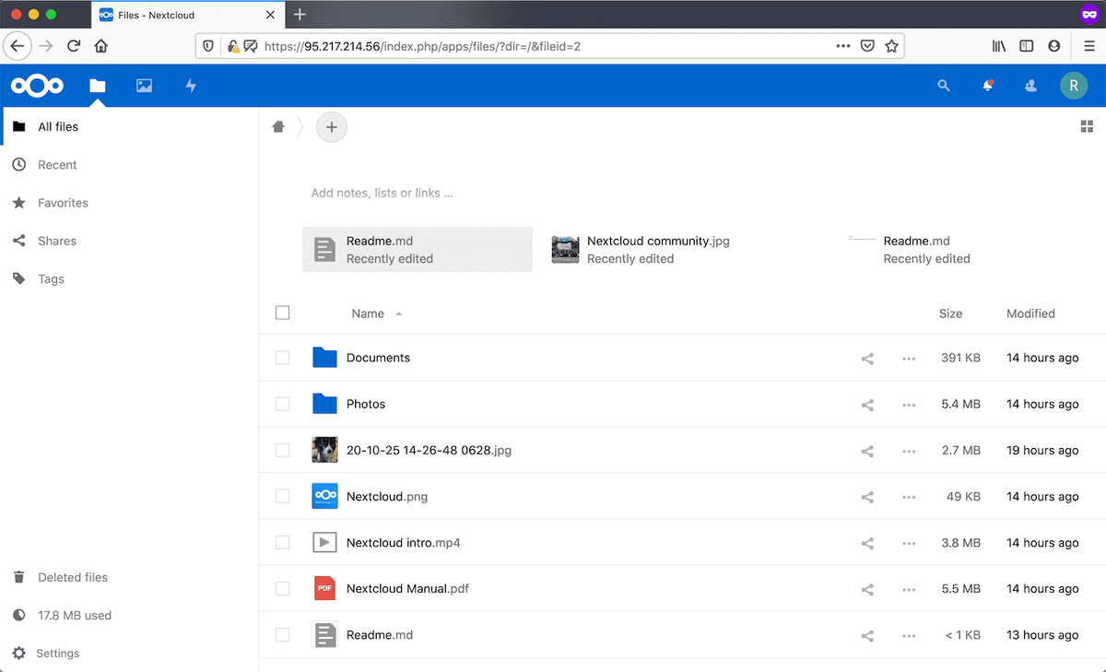Viewport: 1106px width, 672px height.
Task: Tick checkbox for Nextcloud Manual.pdf
Action: (283, 588)
